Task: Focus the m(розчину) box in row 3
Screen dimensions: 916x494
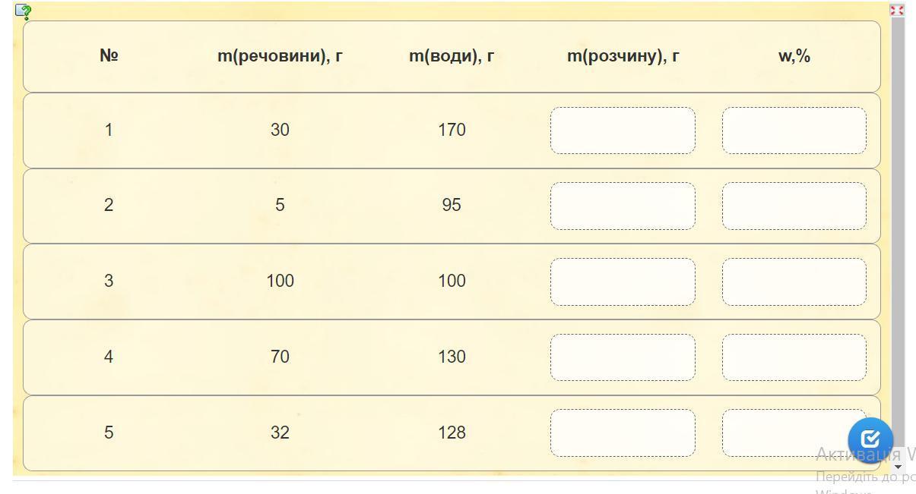Action: click(623, 282)
